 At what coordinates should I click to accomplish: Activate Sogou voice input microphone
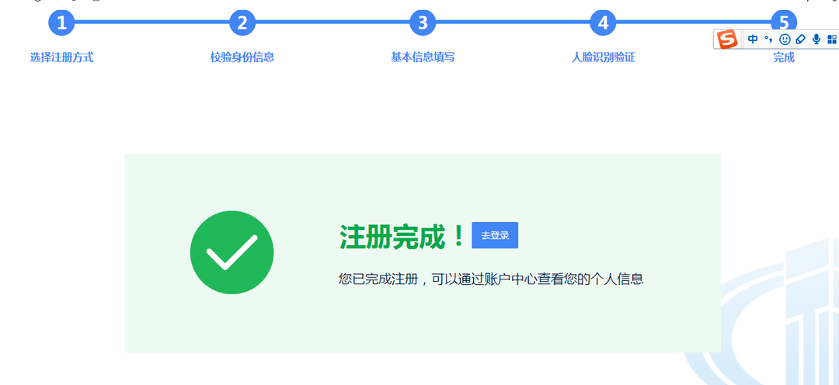[x=816, y=39]
